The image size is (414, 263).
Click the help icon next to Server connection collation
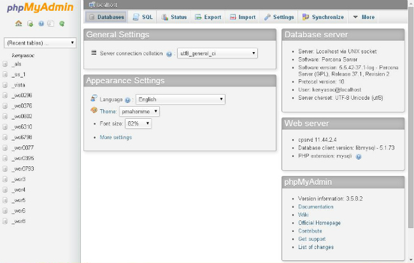click(x=169, y=54)
